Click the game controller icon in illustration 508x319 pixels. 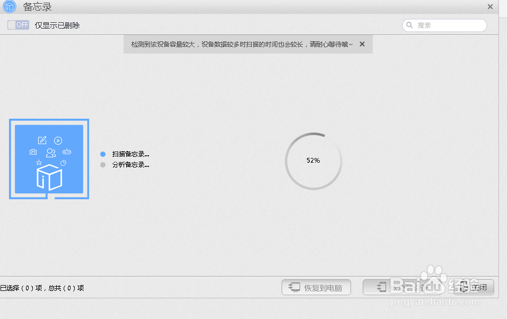pyautogui.click(x=67, y=152)
